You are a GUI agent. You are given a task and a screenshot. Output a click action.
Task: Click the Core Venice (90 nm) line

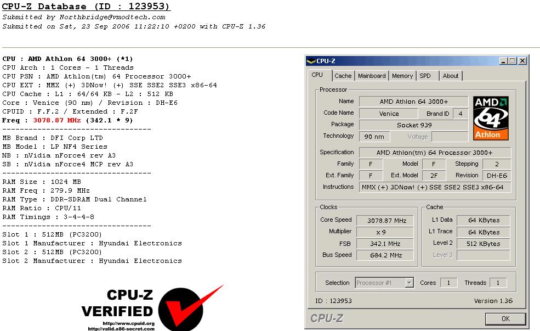click(x=89, y=103)
